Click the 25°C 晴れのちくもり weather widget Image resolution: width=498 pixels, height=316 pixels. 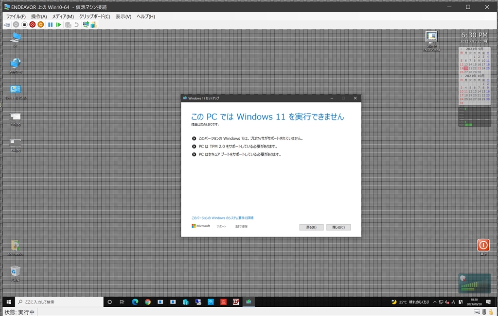(x=410, y=302)
